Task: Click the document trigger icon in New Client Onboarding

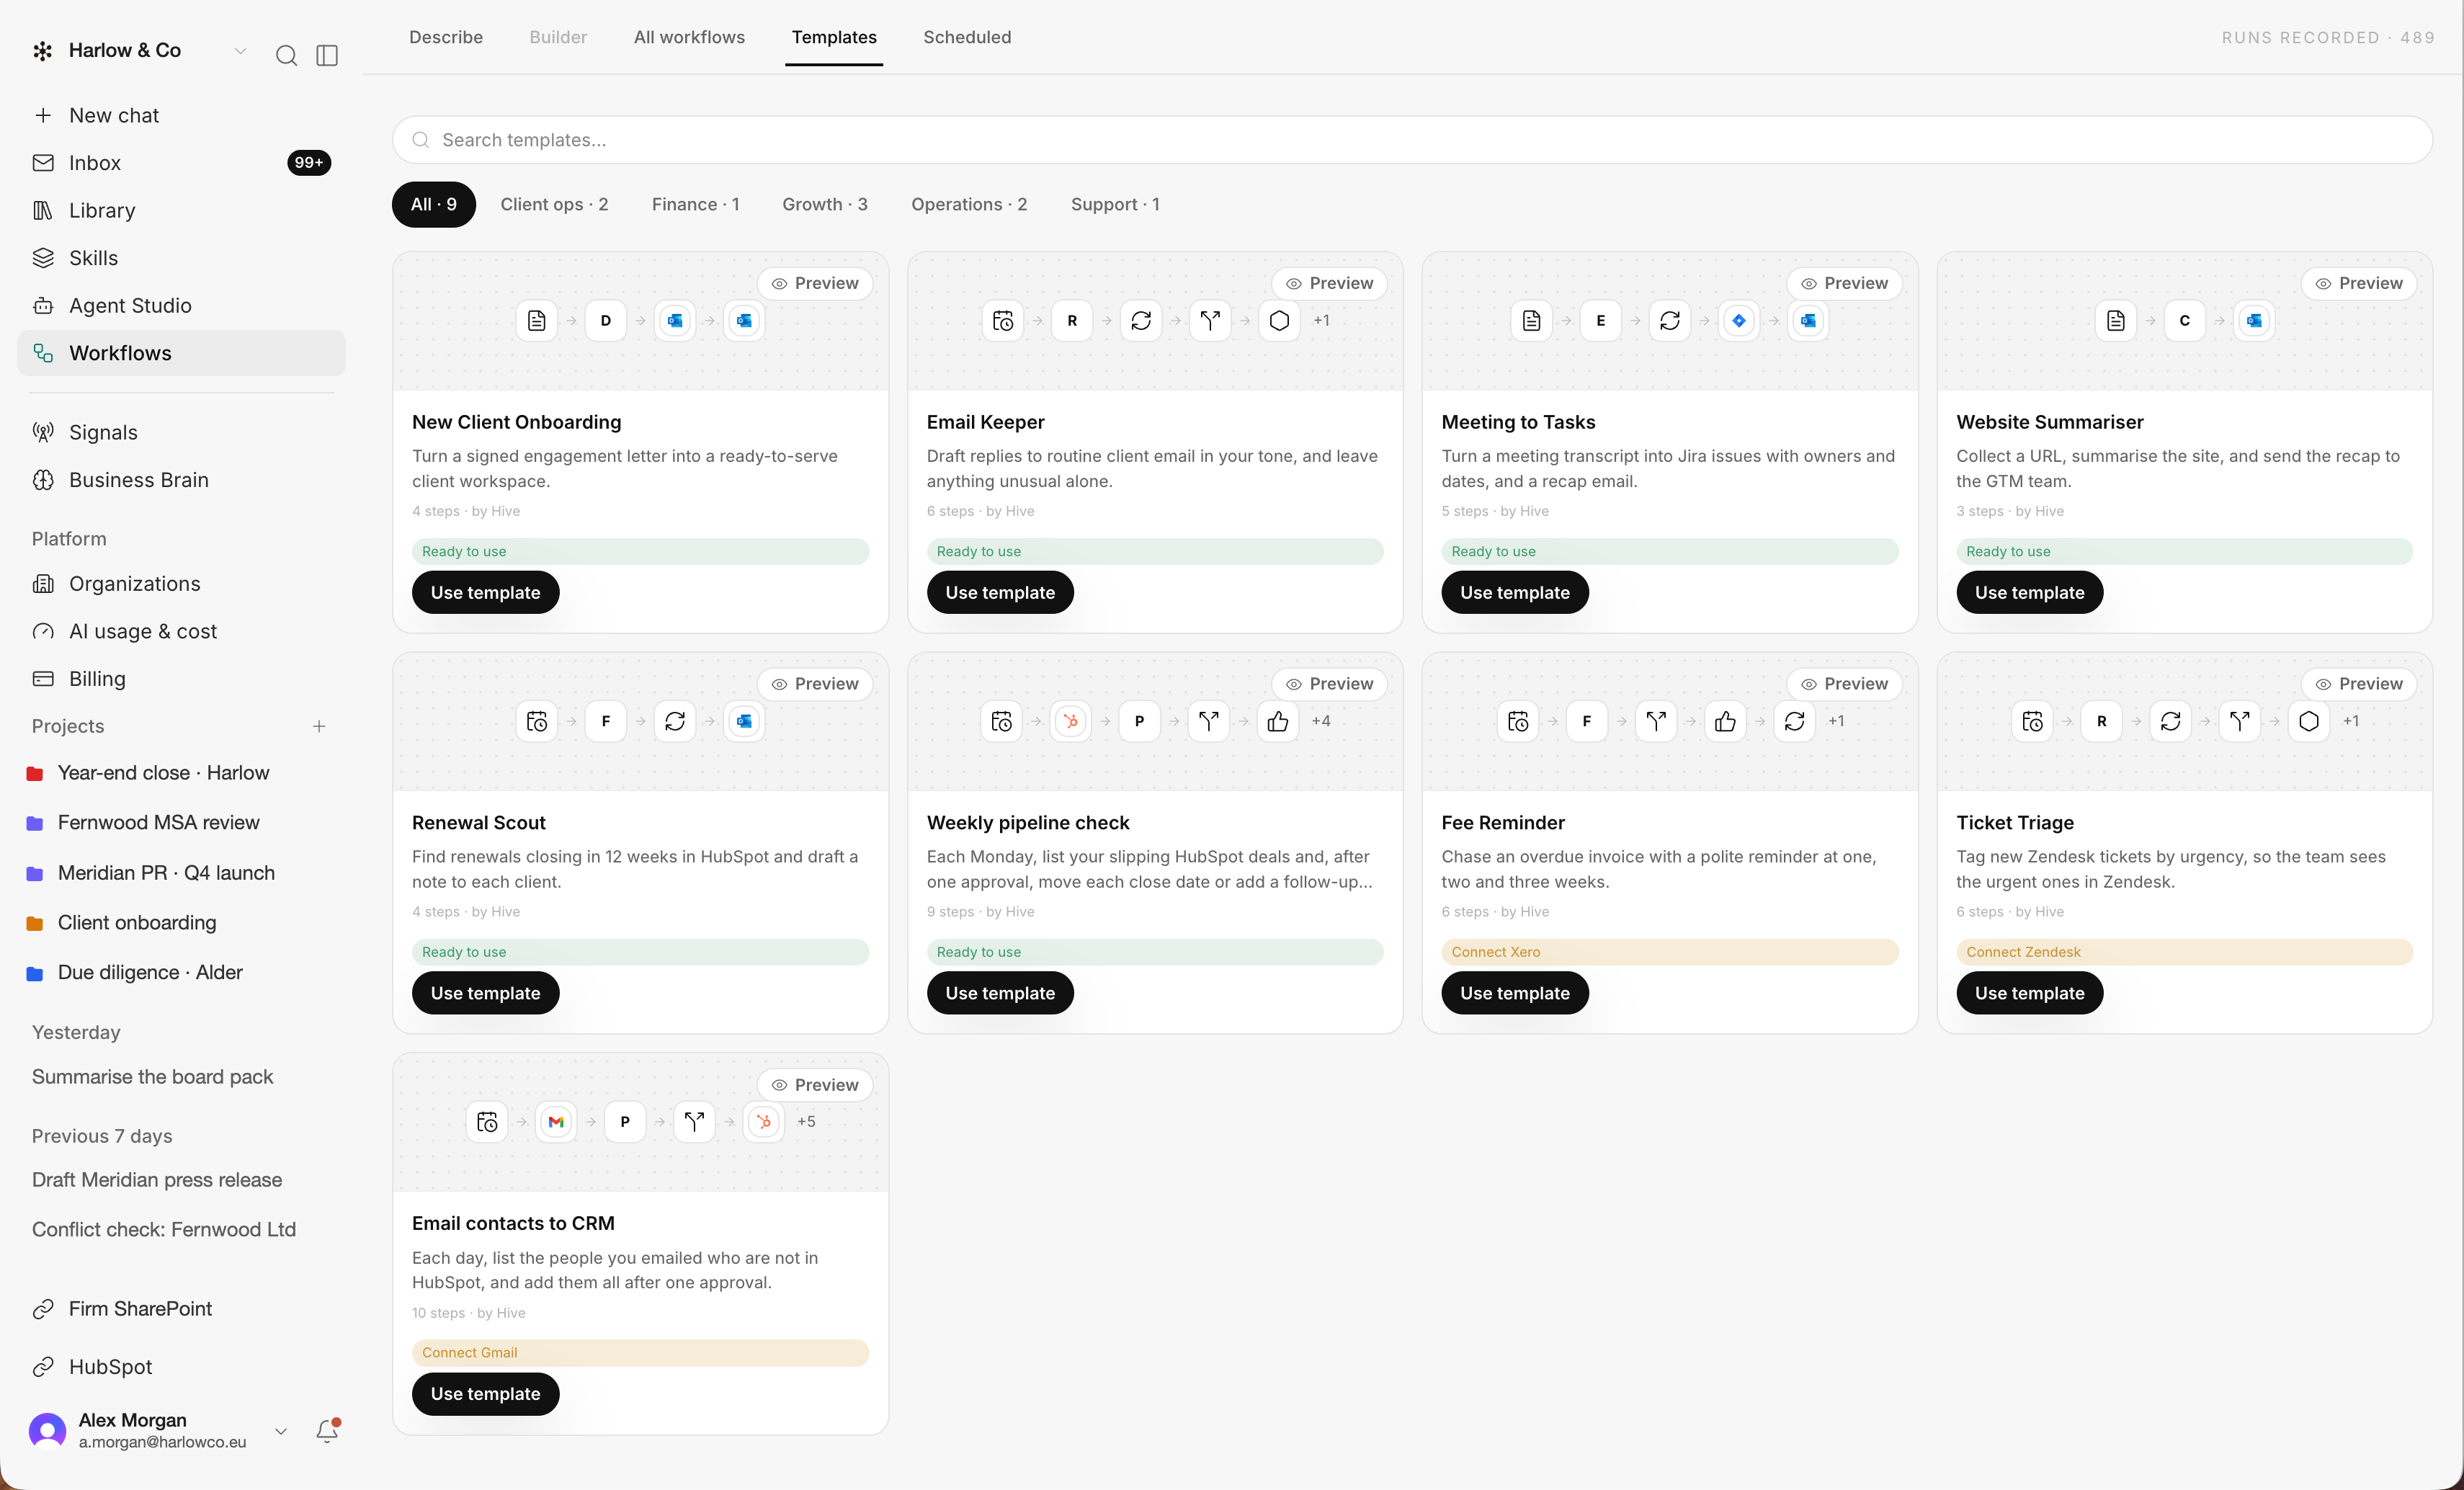Action: click(537, 321)
